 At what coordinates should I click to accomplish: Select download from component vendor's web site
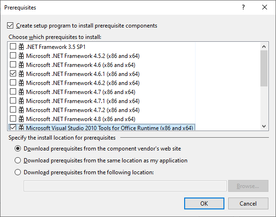pos(18,149)
